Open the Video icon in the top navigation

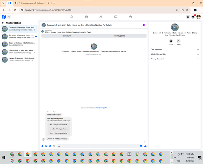pos(86,17)
